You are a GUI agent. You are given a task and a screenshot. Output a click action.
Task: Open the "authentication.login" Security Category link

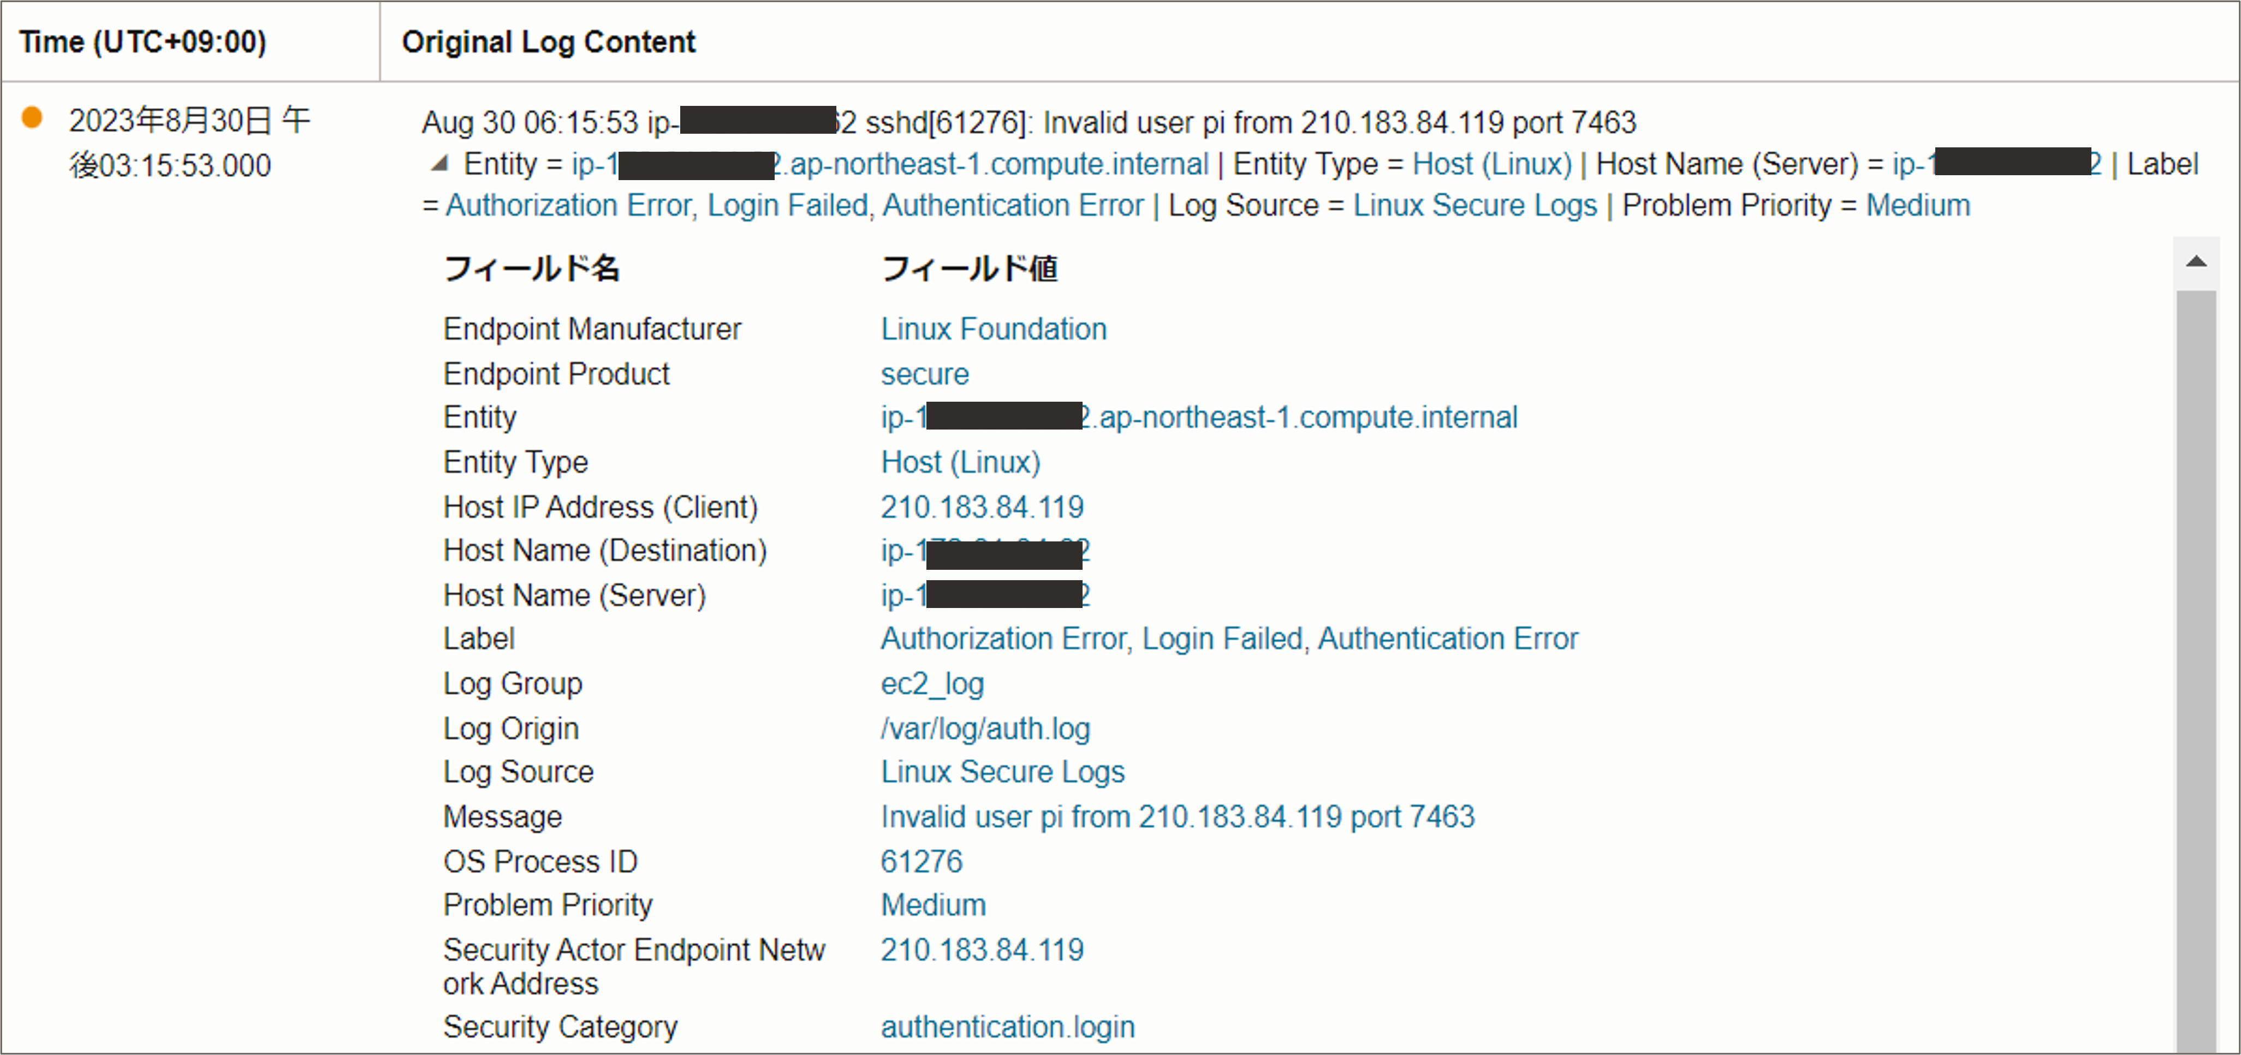coord(1007,1026)
